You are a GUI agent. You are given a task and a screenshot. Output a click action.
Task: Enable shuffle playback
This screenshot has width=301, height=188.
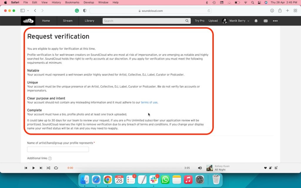click(x=48, y=168)
